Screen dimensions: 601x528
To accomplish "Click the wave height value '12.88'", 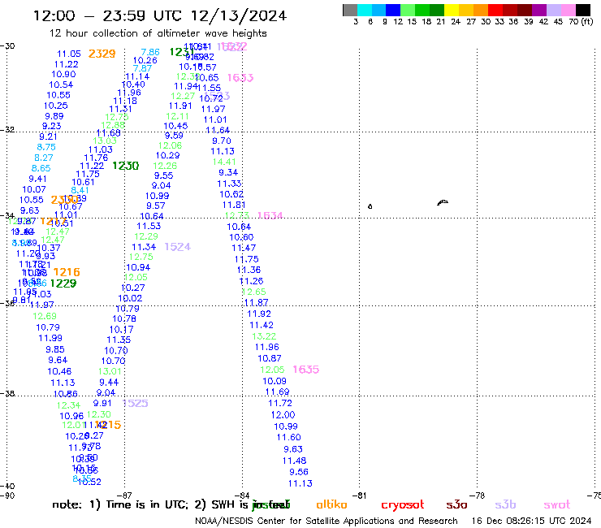I will 113,125.
